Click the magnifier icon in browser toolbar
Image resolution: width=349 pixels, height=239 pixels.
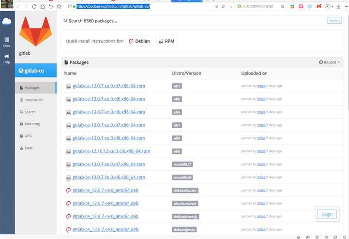tap(283, 7)
